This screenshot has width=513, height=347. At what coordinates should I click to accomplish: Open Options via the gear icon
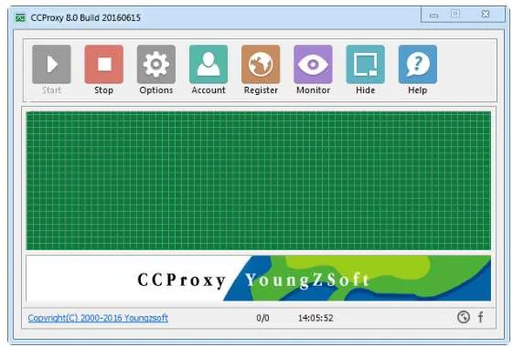coord(156,64)
